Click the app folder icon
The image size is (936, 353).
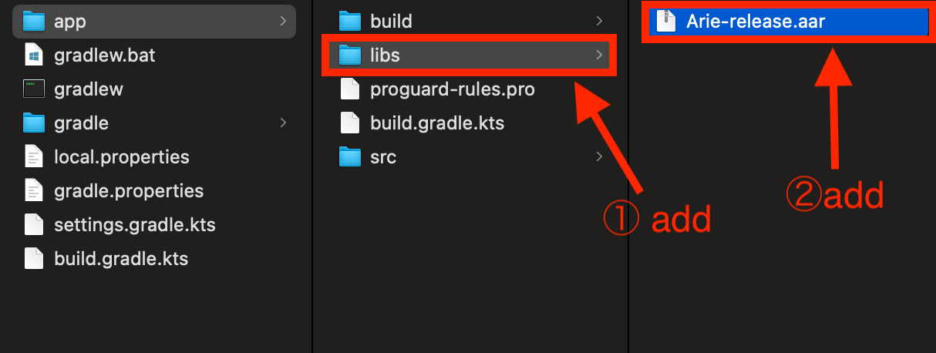(35, 21)
